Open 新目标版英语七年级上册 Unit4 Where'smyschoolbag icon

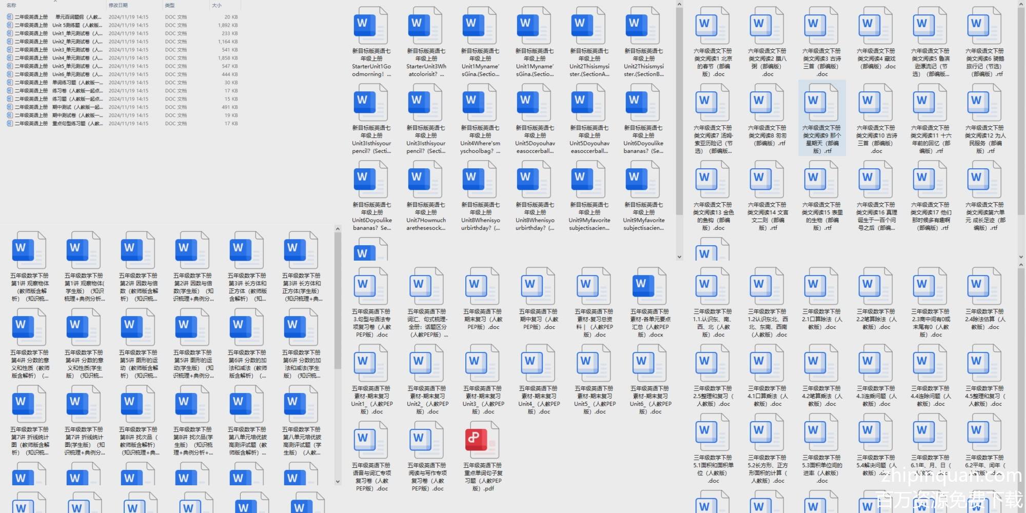pos(479,101)
